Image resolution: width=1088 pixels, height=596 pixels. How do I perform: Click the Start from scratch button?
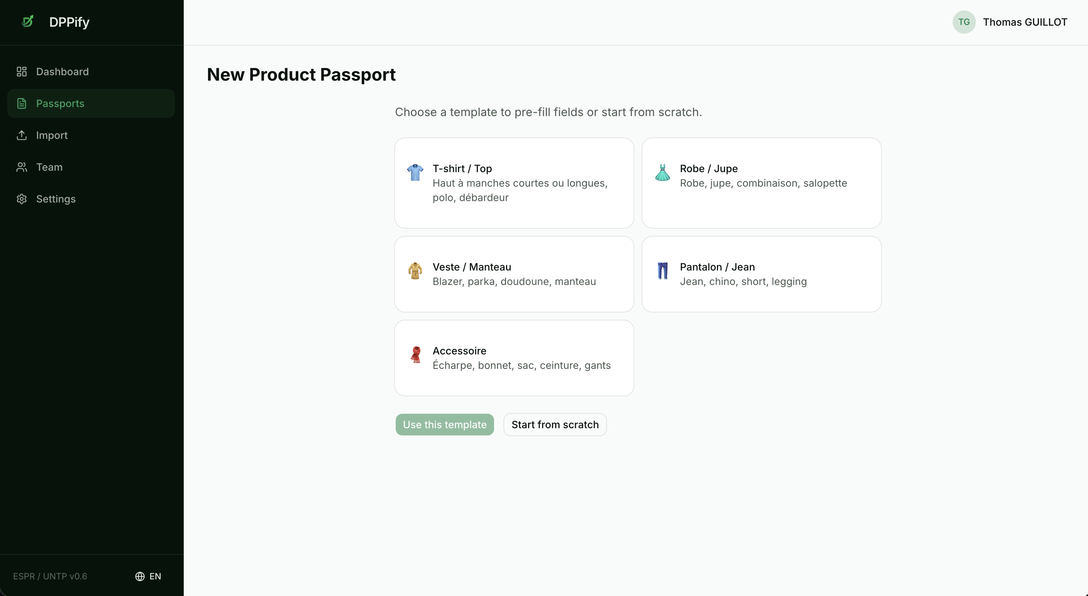pyautogui.click(x=554, y=425)
